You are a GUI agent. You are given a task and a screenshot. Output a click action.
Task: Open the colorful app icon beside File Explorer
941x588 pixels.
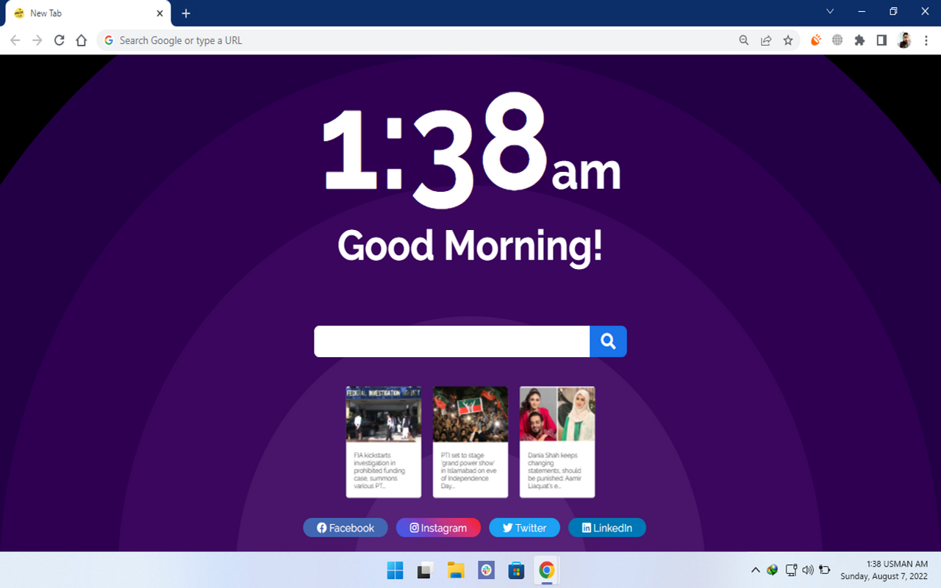tap(486, 570)
